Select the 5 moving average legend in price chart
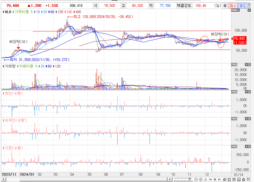The height and width of the screenshot is (182, 254). [32, 12]
